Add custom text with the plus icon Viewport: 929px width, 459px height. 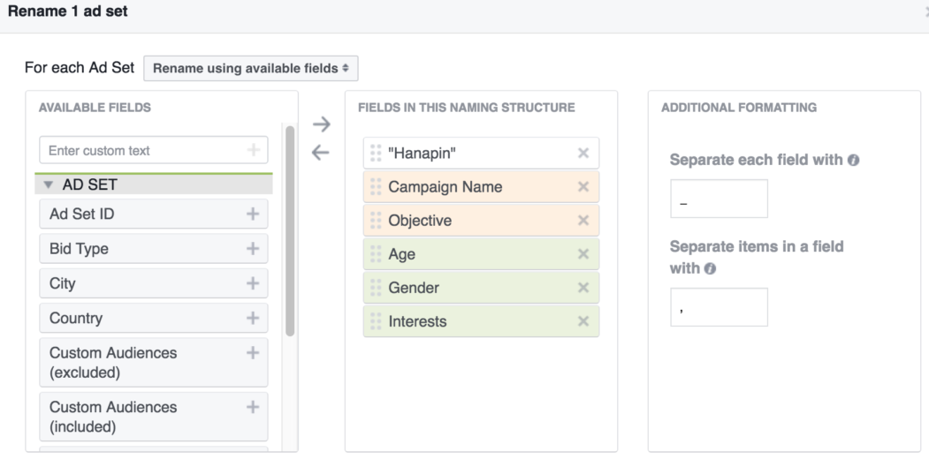click(253, 150)
